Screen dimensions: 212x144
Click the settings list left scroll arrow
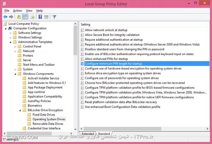pyautogui.click(x=81, y=129)
